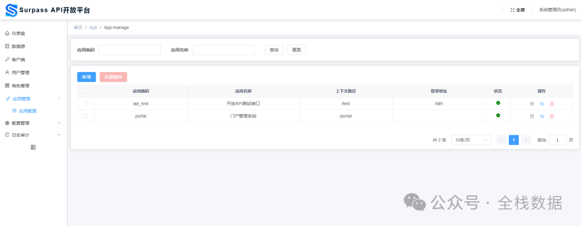Screen dimensions: 581x226
Task: Expand the 日志审计 sidebar menu
Action: [x=33, y=135]
